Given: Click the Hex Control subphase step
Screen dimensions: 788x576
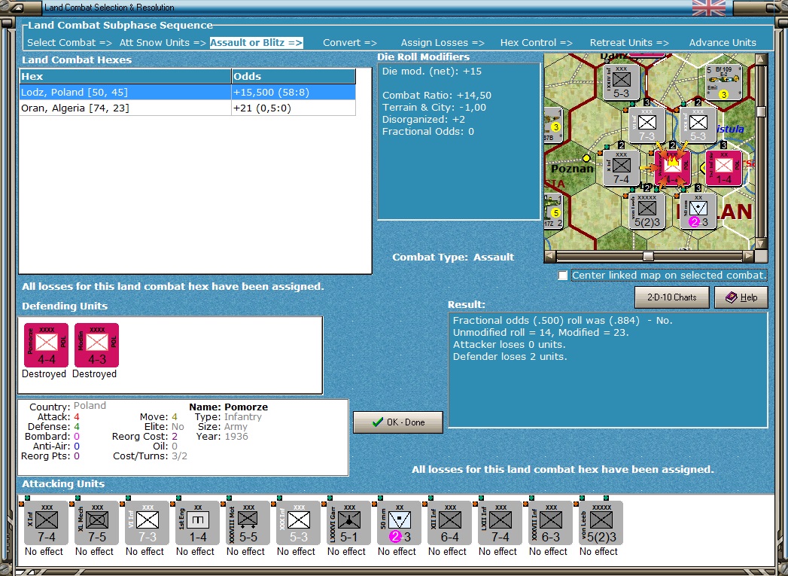Looking at the screenshot, I should coord(536,43).
